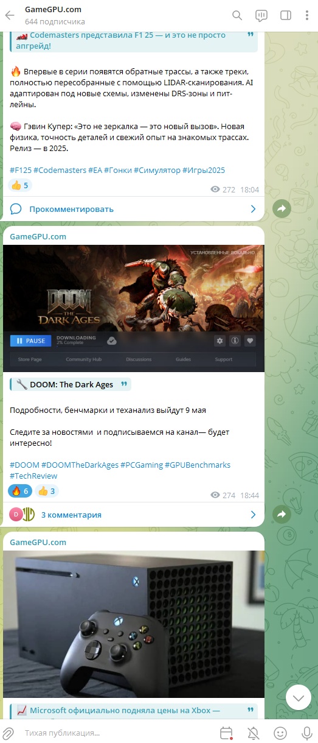Click the 18:44 timestamp
Image resolution: width=318 pixels, height=743 pixels.
pyautogui.click(x=250, y=496)
